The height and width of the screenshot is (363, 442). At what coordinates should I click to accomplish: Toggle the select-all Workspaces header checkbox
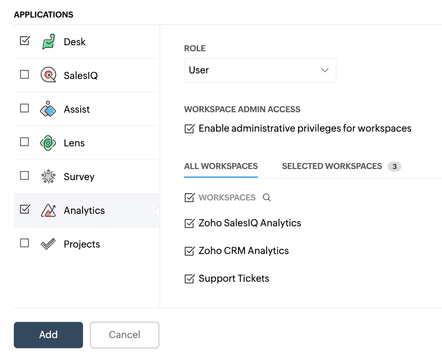tap(189, 198)
